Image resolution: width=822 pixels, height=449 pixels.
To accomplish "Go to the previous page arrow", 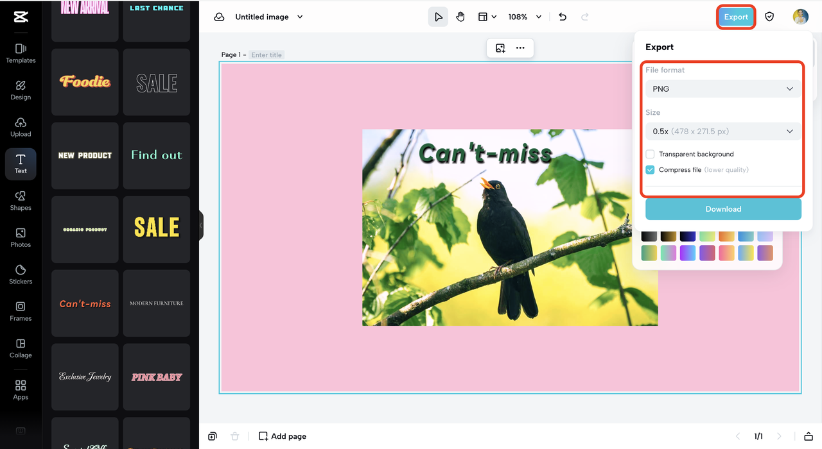I will pyautogui.click(x=738, y=436).
